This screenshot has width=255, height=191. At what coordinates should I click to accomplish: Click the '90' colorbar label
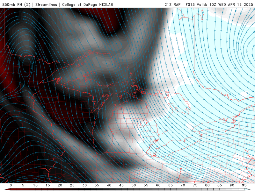pyautogui.click(x=232, y=185)
